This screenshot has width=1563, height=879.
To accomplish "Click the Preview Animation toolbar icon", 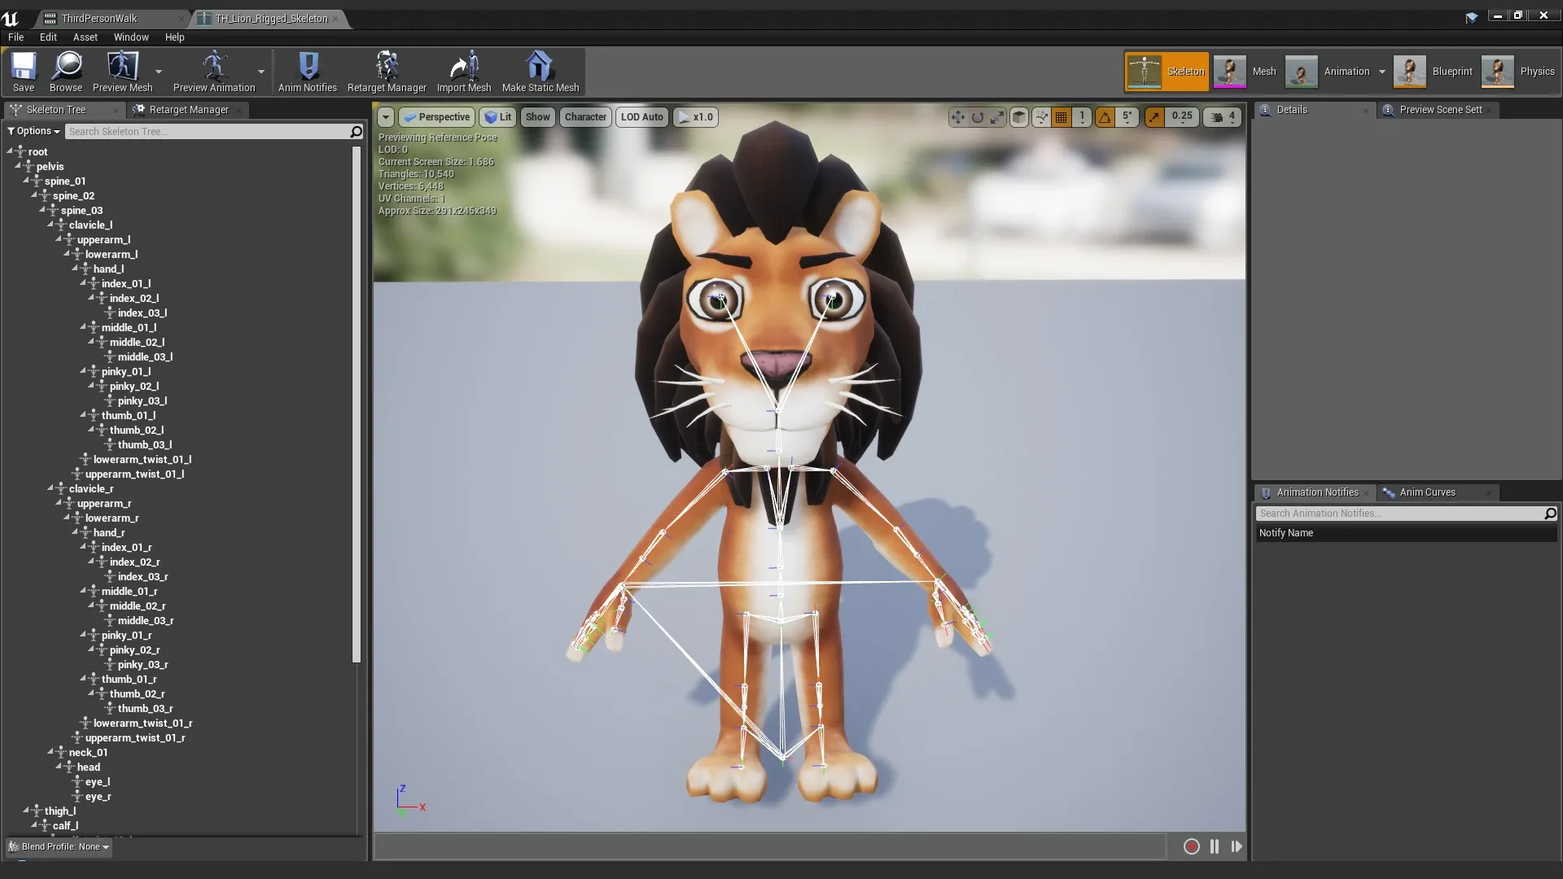I will (214, 72).
